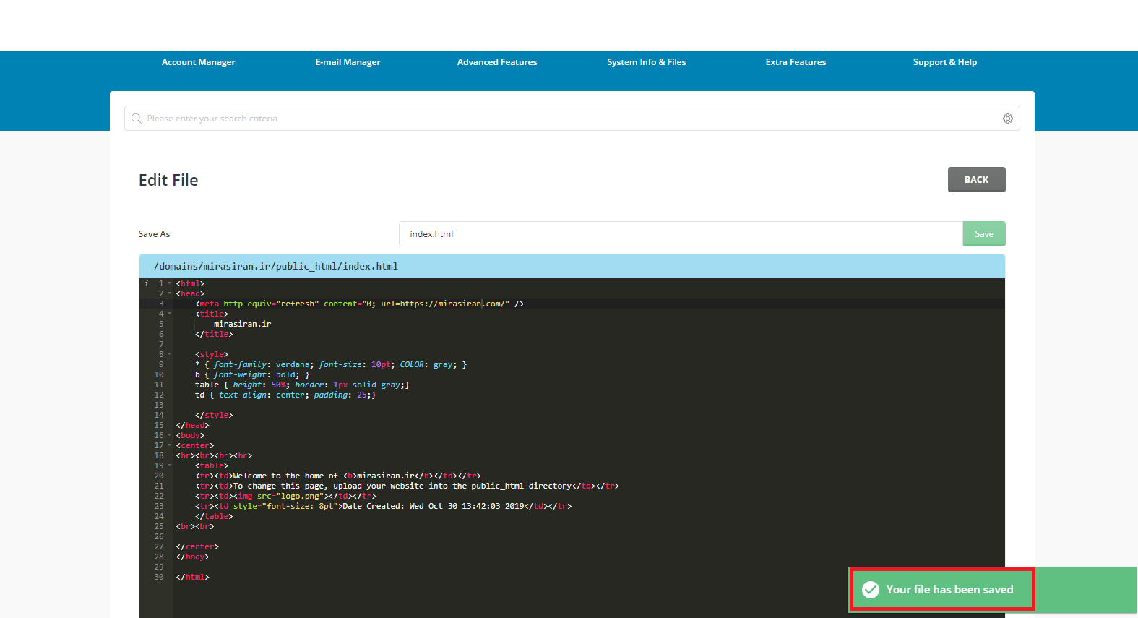Open System Info & Files menu
This screenshot has width=1138, height=618.
click(x=647, y=62)
